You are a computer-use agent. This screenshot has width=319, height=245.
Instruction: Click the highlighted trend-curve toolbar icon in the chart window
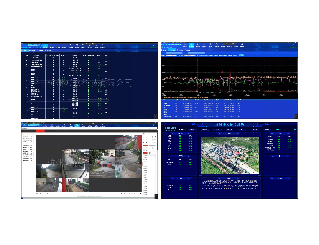191,45
